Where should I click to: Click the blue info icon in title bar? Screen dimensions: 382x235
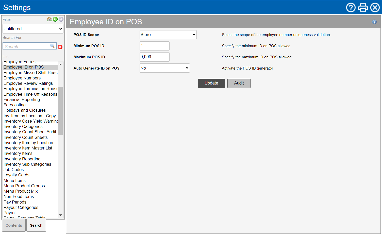(374, 22)
